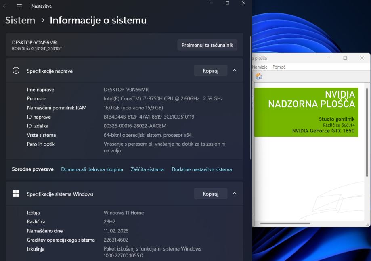
Task: Click the Windows logo beside Specifikacije sistema Windows
Action: 16,194
